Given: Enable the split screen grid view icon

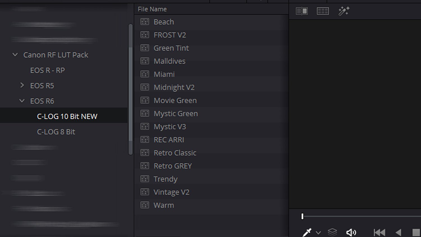Looking at the screenshot, I should 323,11.
